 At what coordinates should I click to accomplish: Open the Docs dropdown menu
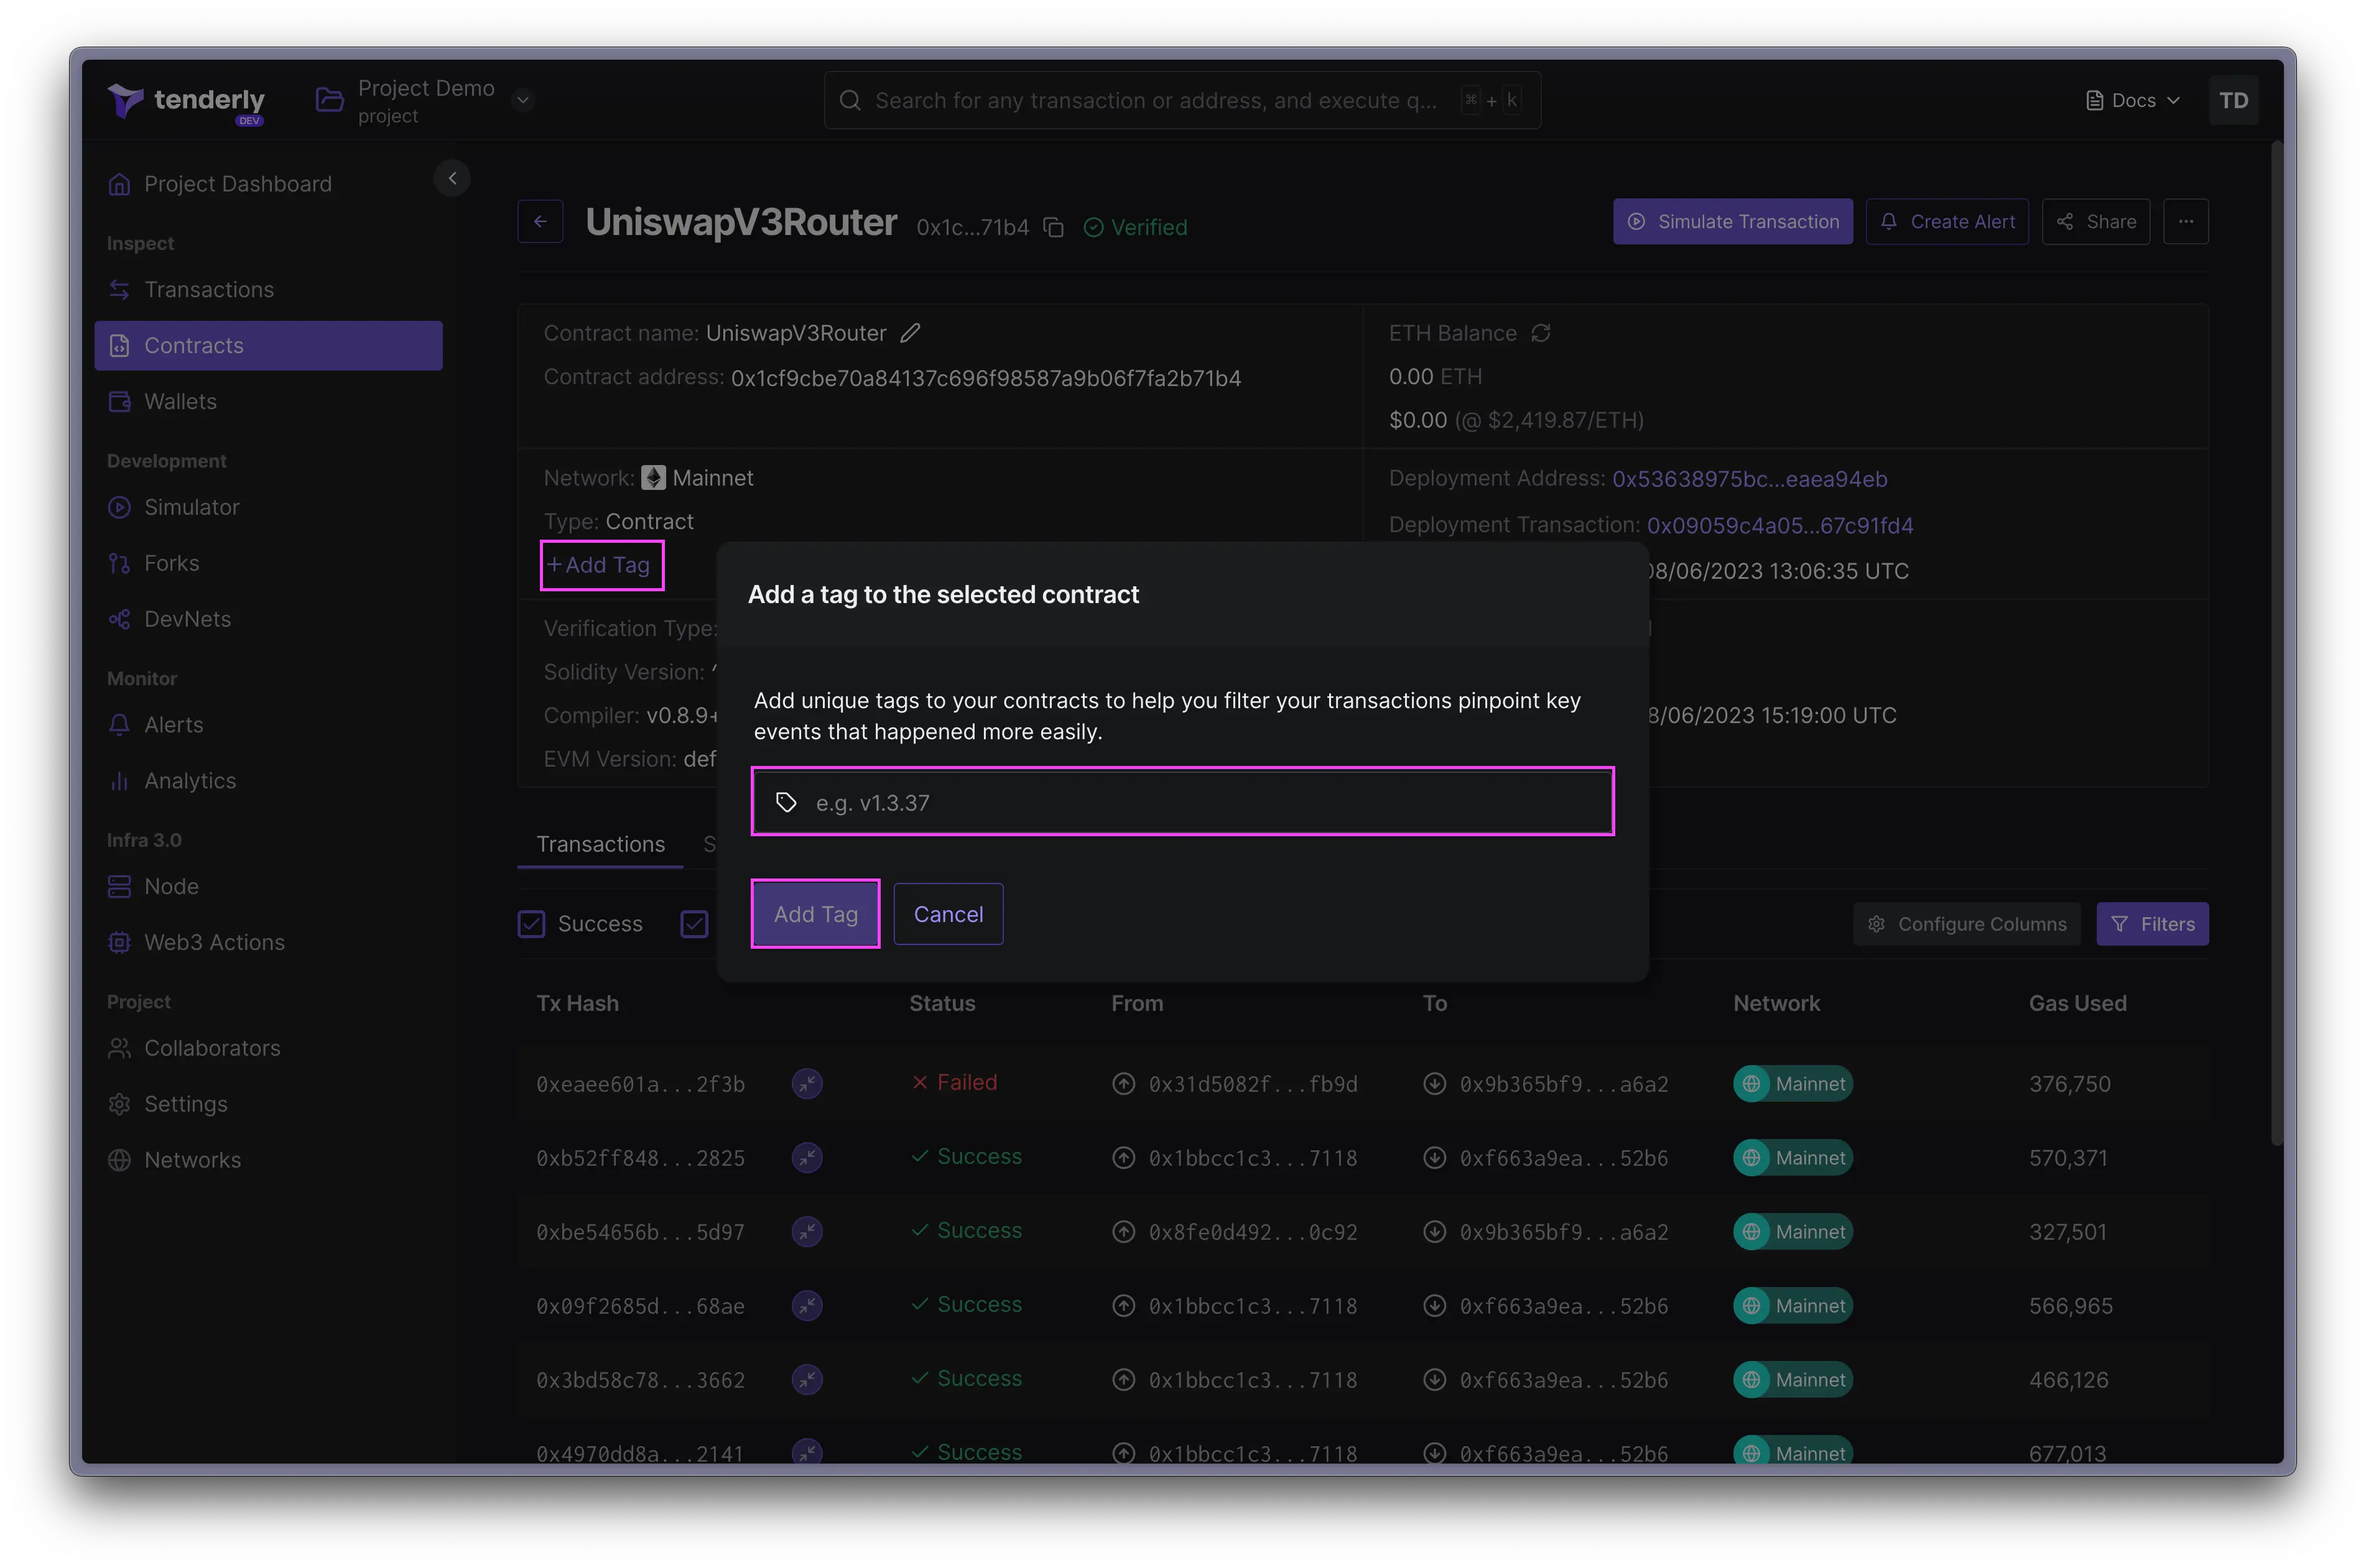pyautogui.click(x=2132, y=100)
